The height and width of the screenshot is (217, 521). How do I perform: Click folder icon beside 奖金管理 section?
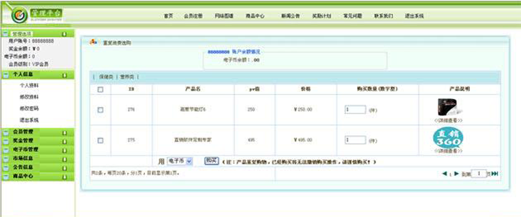(x=6, y=141)
